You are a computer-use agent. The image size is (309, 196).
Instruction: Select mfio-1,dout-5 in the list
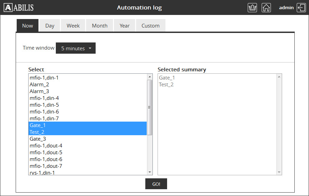pyautogui.click(x=46, y=153)
